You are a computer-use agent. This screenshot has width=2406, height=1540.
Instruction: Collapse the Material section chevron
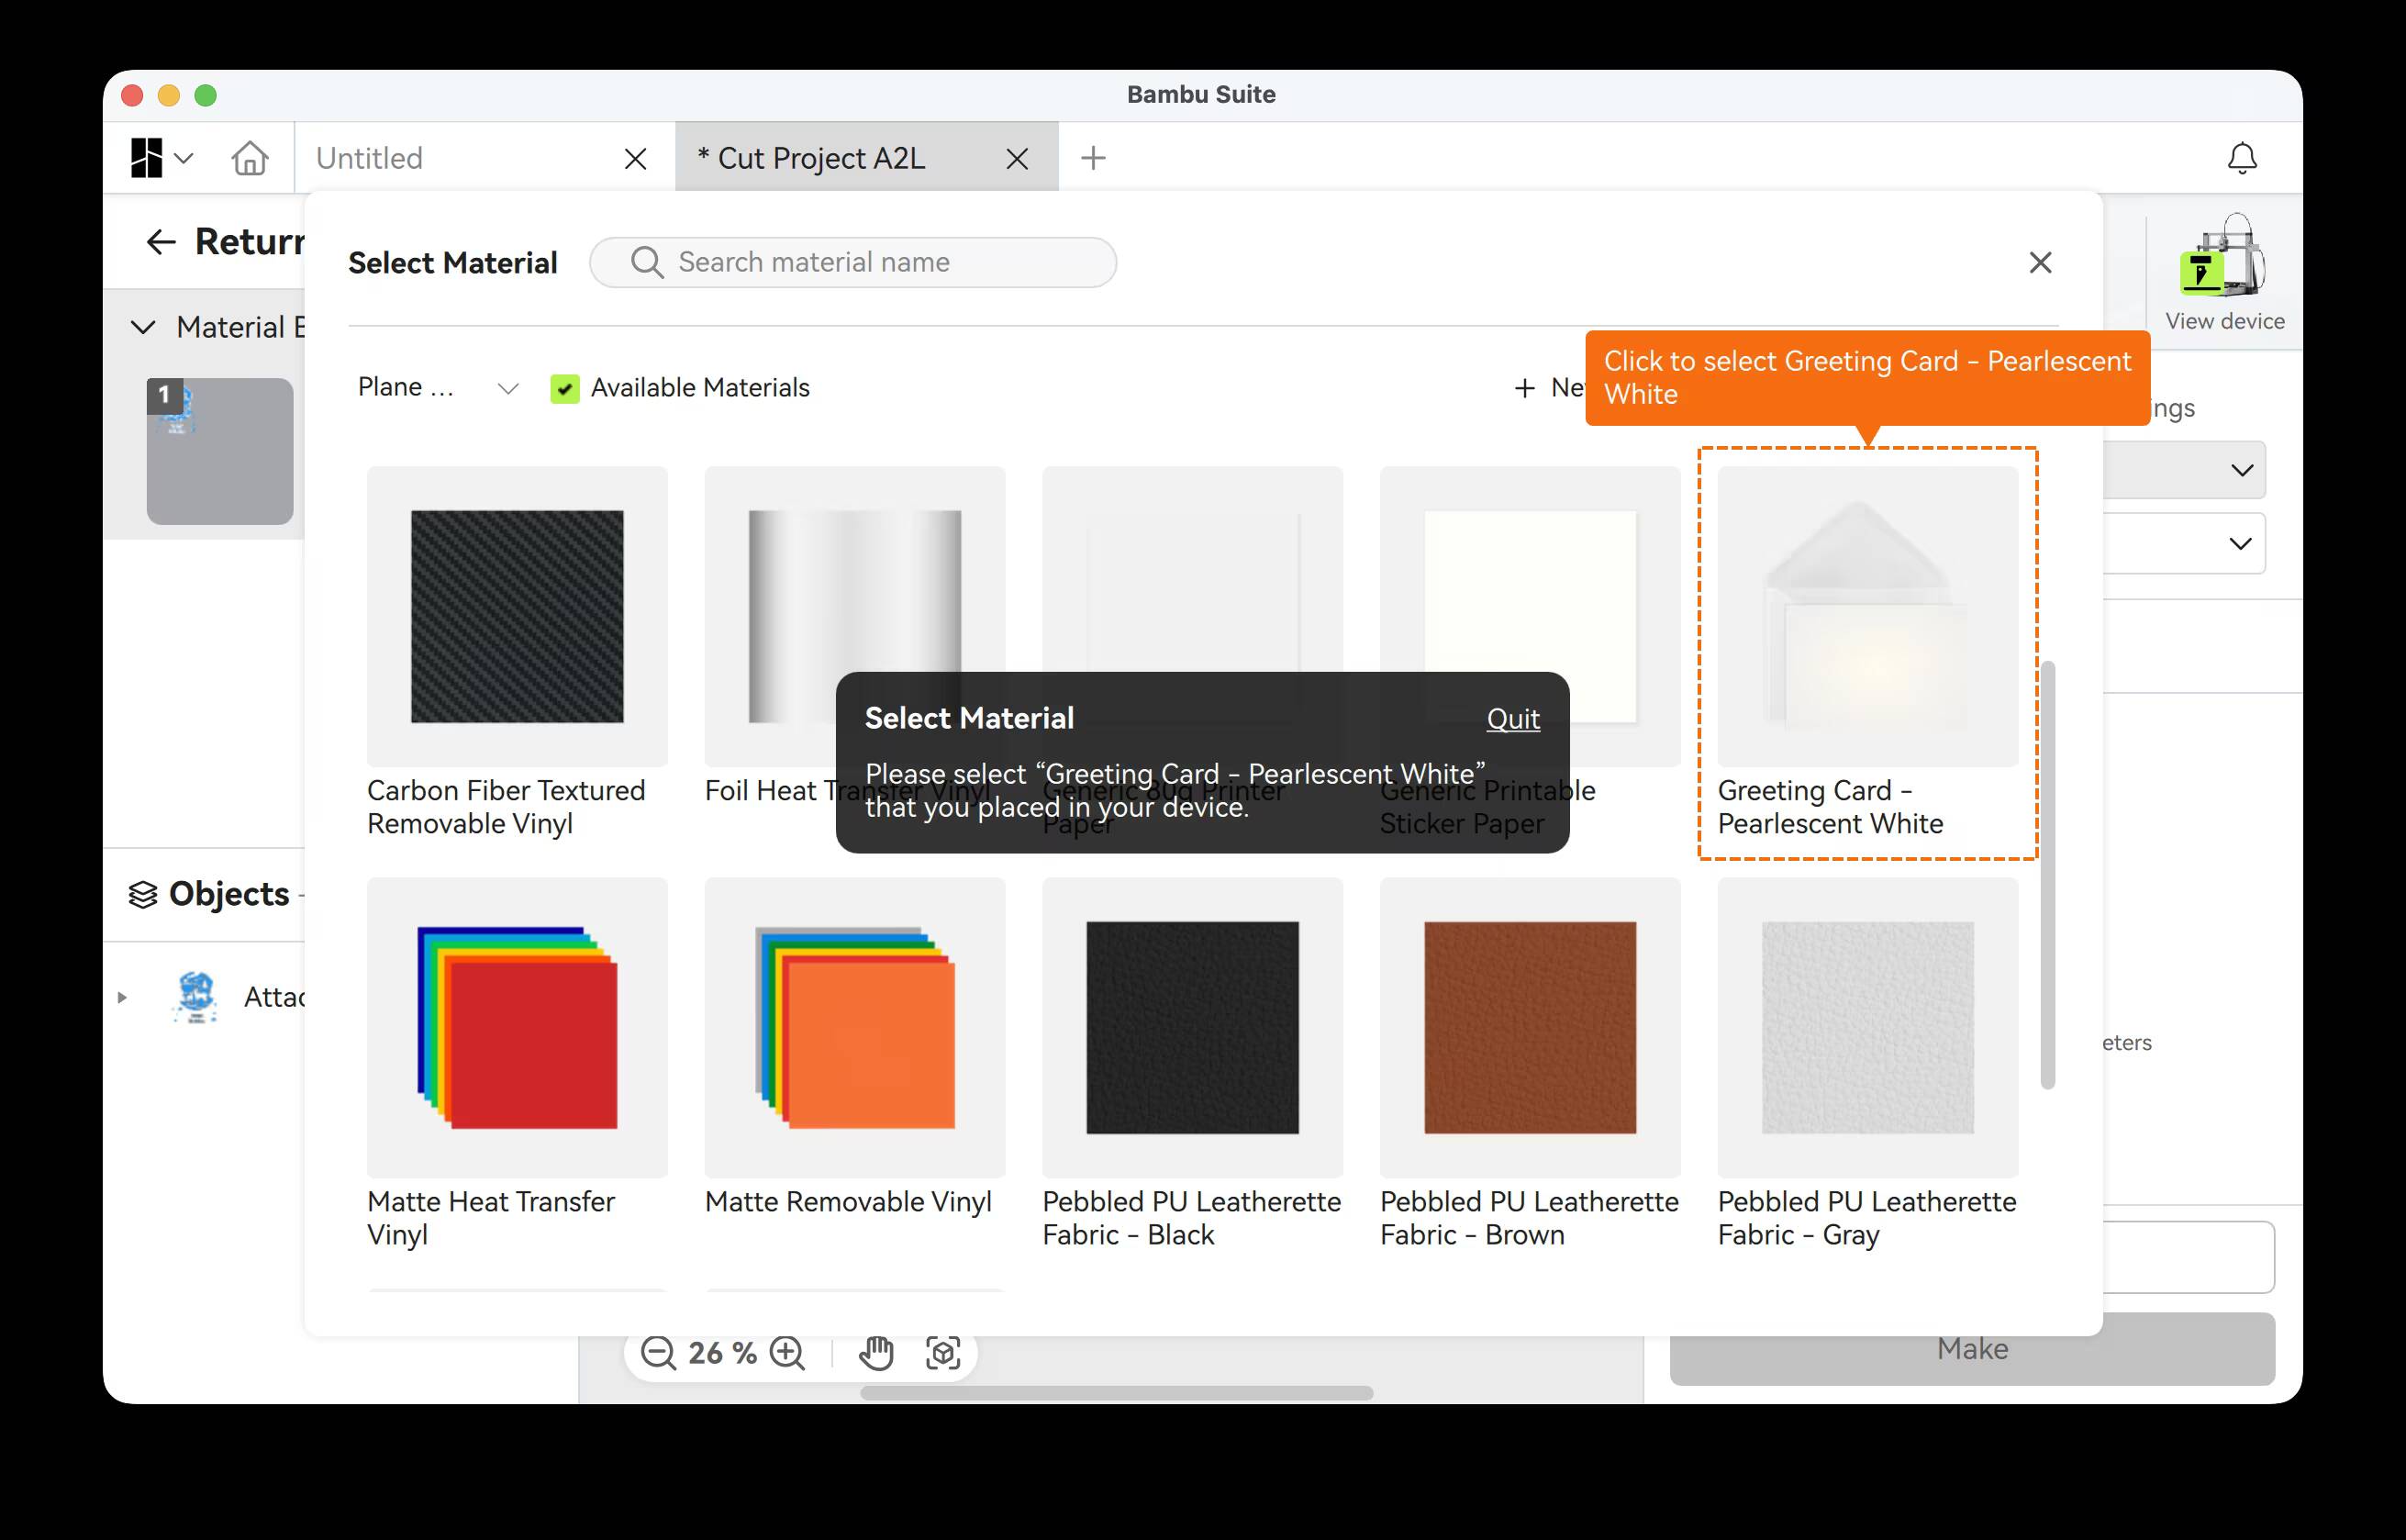point(143,327)
